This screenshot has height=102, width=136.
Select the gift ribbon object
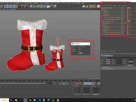click(107, 23)
